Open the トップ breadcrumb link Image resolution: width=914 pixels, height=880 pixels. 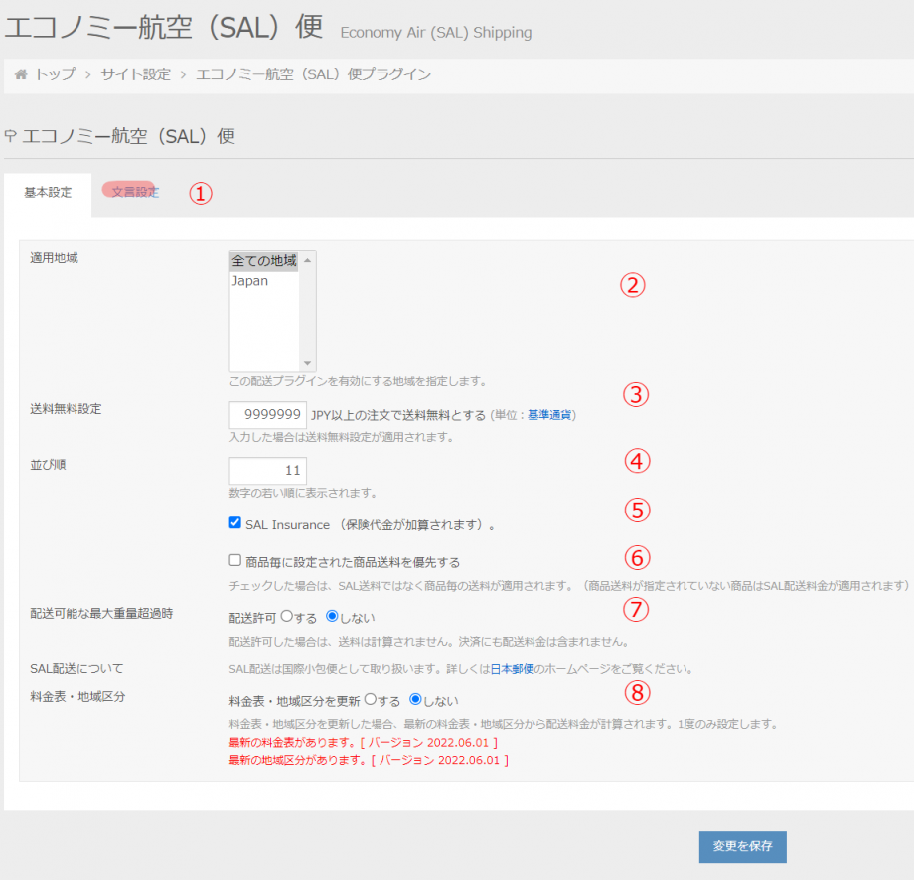[55, 74]
